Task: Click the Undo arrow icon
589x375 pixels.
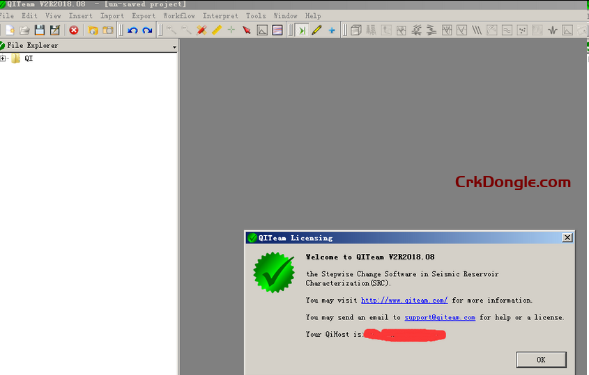Action: 132,30
